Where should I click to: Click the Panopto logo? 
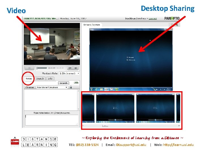[x=172, y=18]
